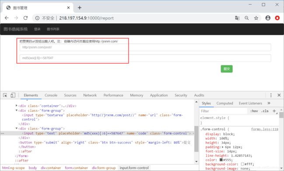This screenshot has width=284, height=171.
Task: Collapse the second form-group div node
Action: click(x=17, y=128)
